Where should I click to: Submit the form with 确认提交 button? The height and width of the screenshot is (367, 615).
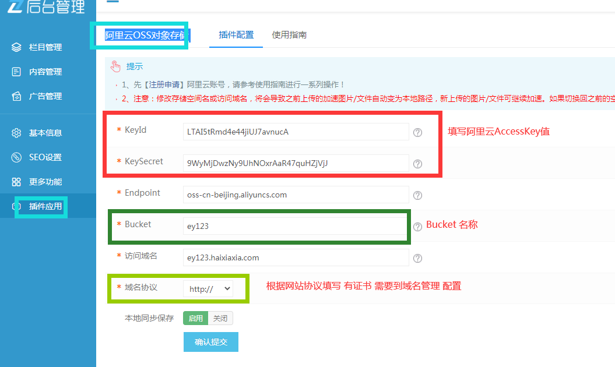coord(210,342)
